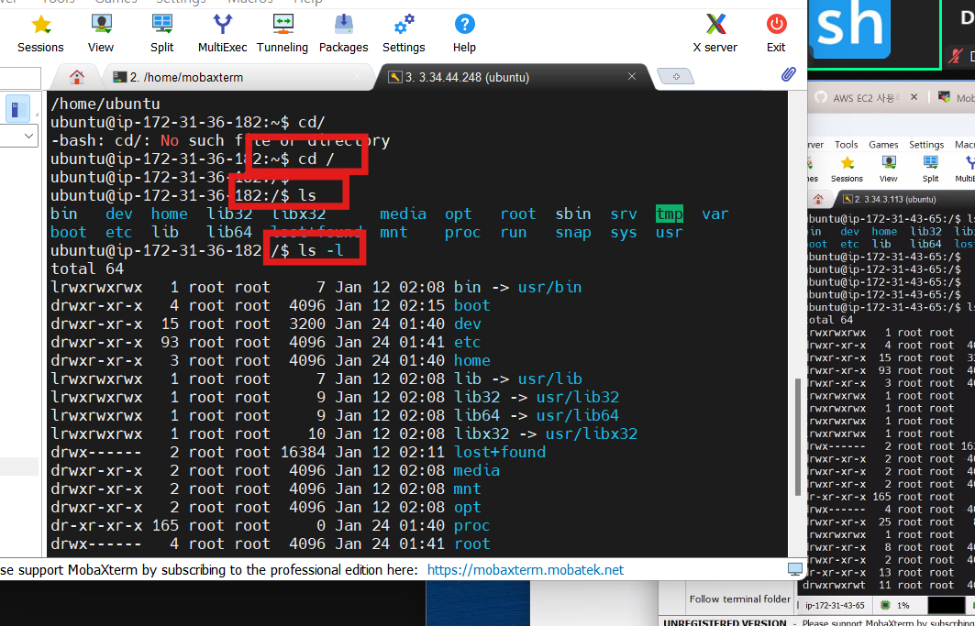
Task: Open Games menu in background MobaXterm
Action: coord(883,144)
